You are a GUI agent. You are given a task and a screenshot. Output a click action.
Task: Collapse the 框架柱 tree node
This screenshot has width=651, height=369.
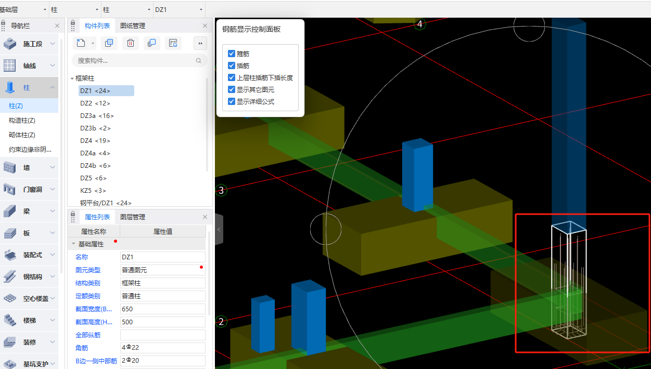coord(72,78)
